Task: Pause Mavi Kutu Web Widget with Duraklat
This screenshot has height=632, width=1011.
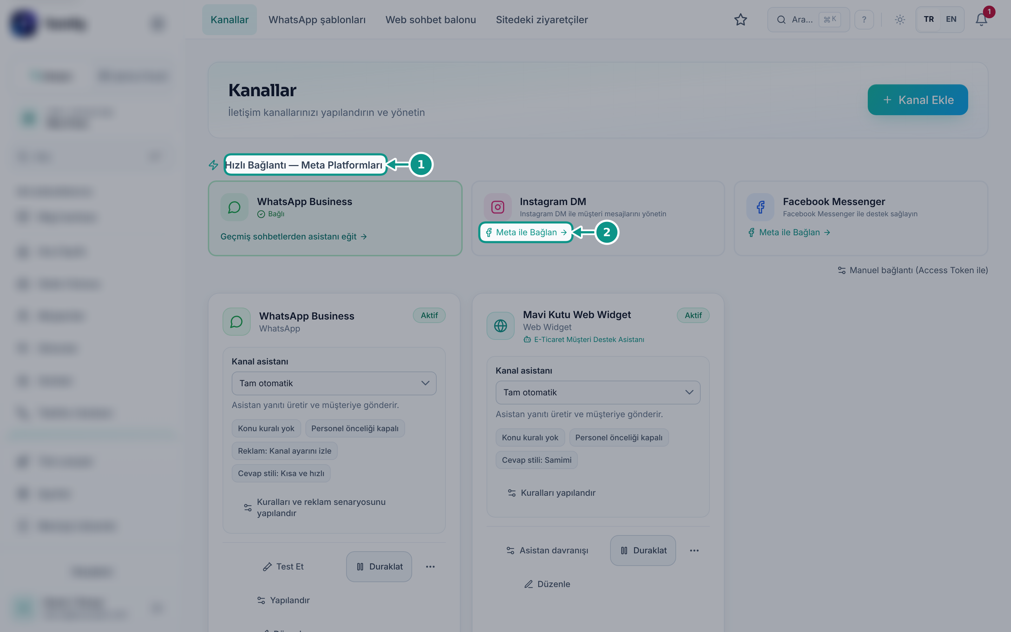Action: [x=643, y=551]
